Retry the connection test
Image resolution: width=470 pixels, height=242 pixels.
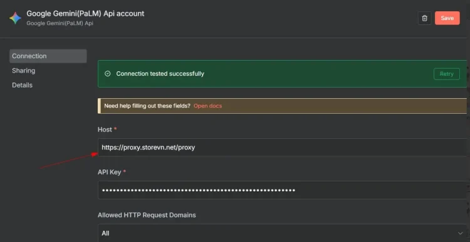click(446, 74)
